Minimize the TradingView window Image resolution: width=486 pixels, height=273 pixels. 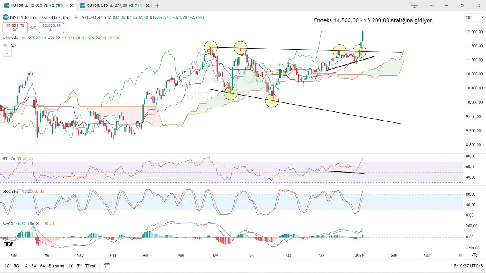pos(447,5)
